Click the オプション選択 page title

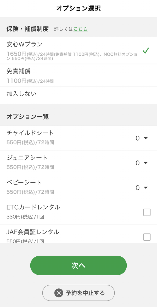(x=78, y=8)
